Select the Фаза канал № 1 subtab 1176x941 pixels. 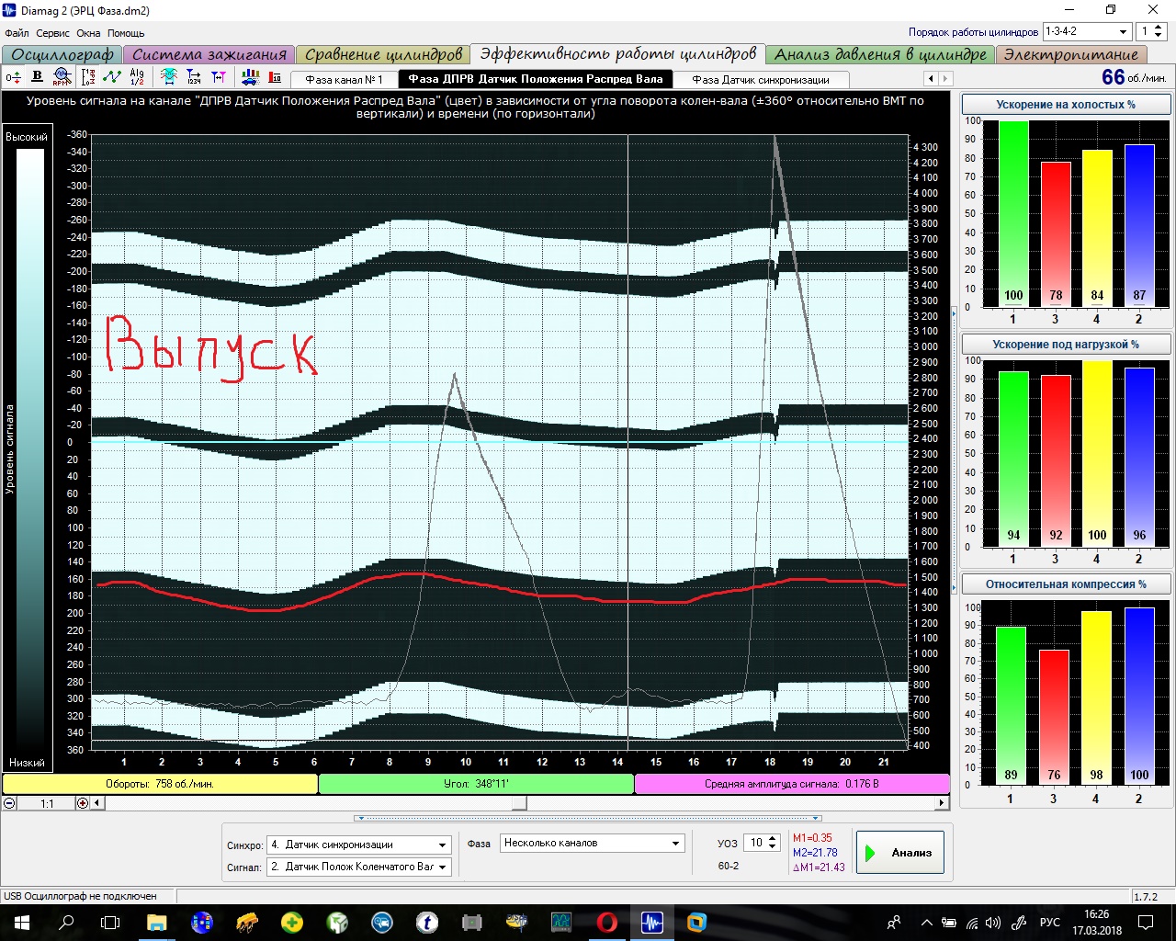pos(344,80)
